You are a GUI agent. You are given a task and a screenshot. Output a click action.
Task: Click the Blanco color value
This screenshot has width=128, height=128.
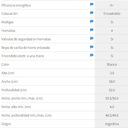click(x=112, y=64)
